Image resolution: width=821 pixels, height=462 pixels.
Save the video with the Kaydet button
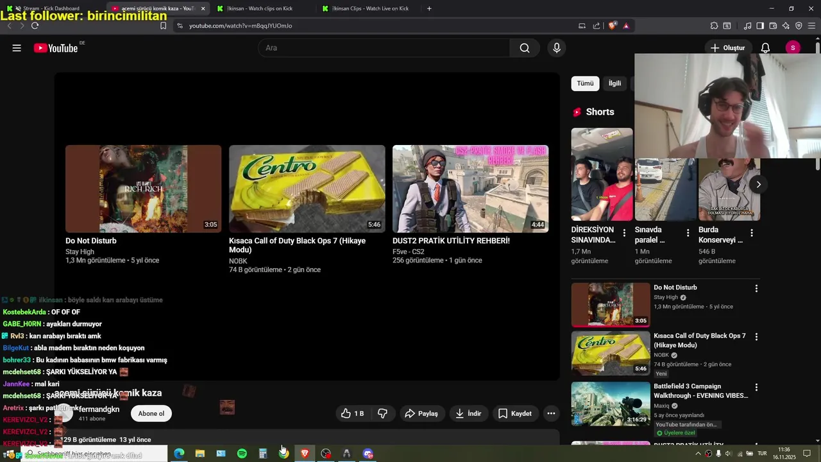pos(514,413)
